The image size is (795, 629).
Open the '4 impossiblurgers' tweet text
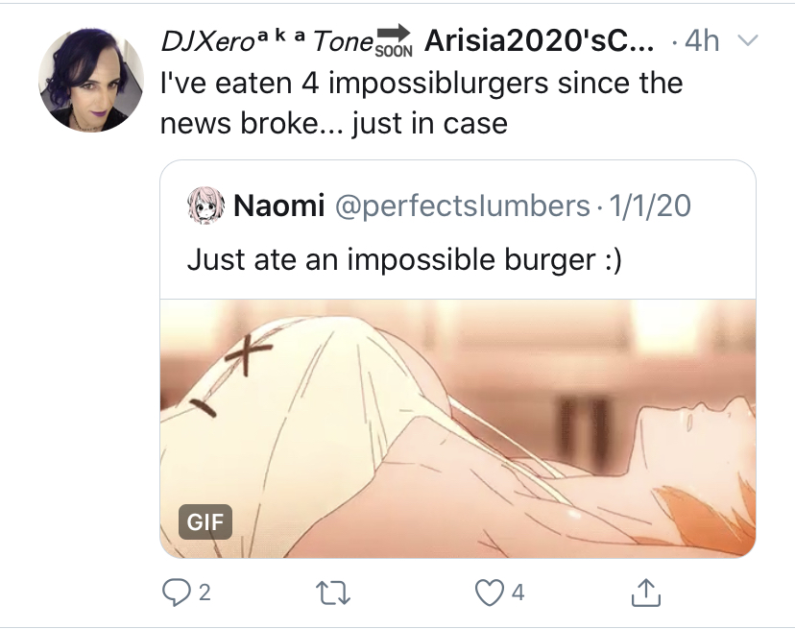coord(422,104)
